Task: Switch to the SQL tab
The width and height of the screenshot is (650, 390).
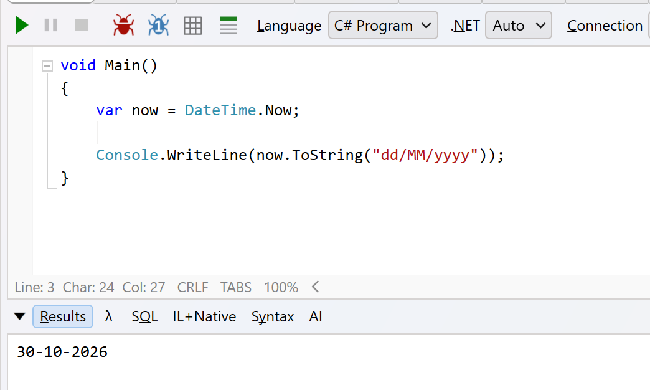Action: point(144,316)
